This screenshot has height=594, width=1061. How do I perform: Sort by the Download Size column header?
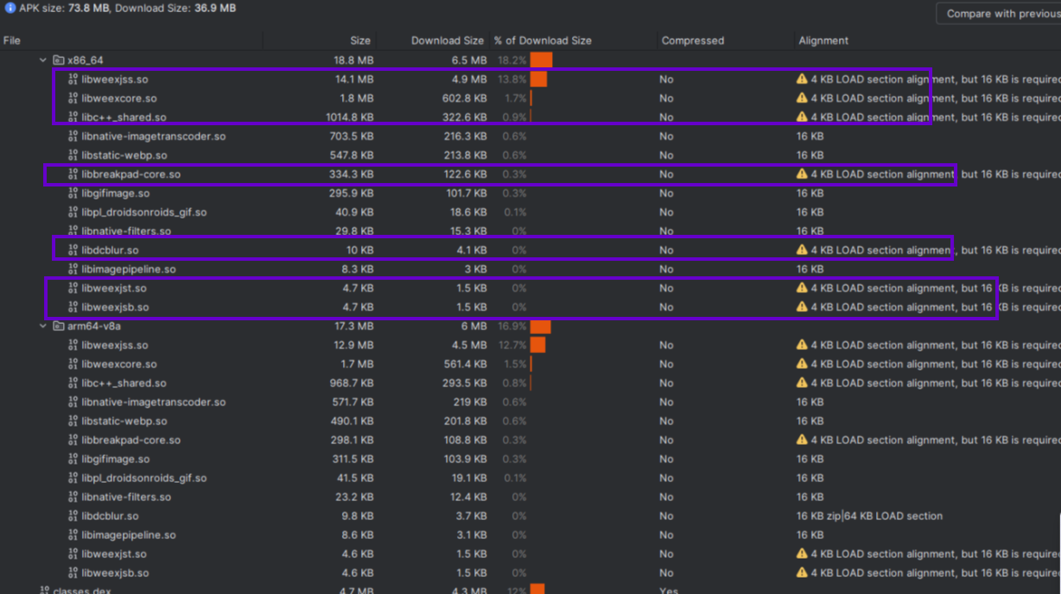pyautogui.click(x=447, y=41)
